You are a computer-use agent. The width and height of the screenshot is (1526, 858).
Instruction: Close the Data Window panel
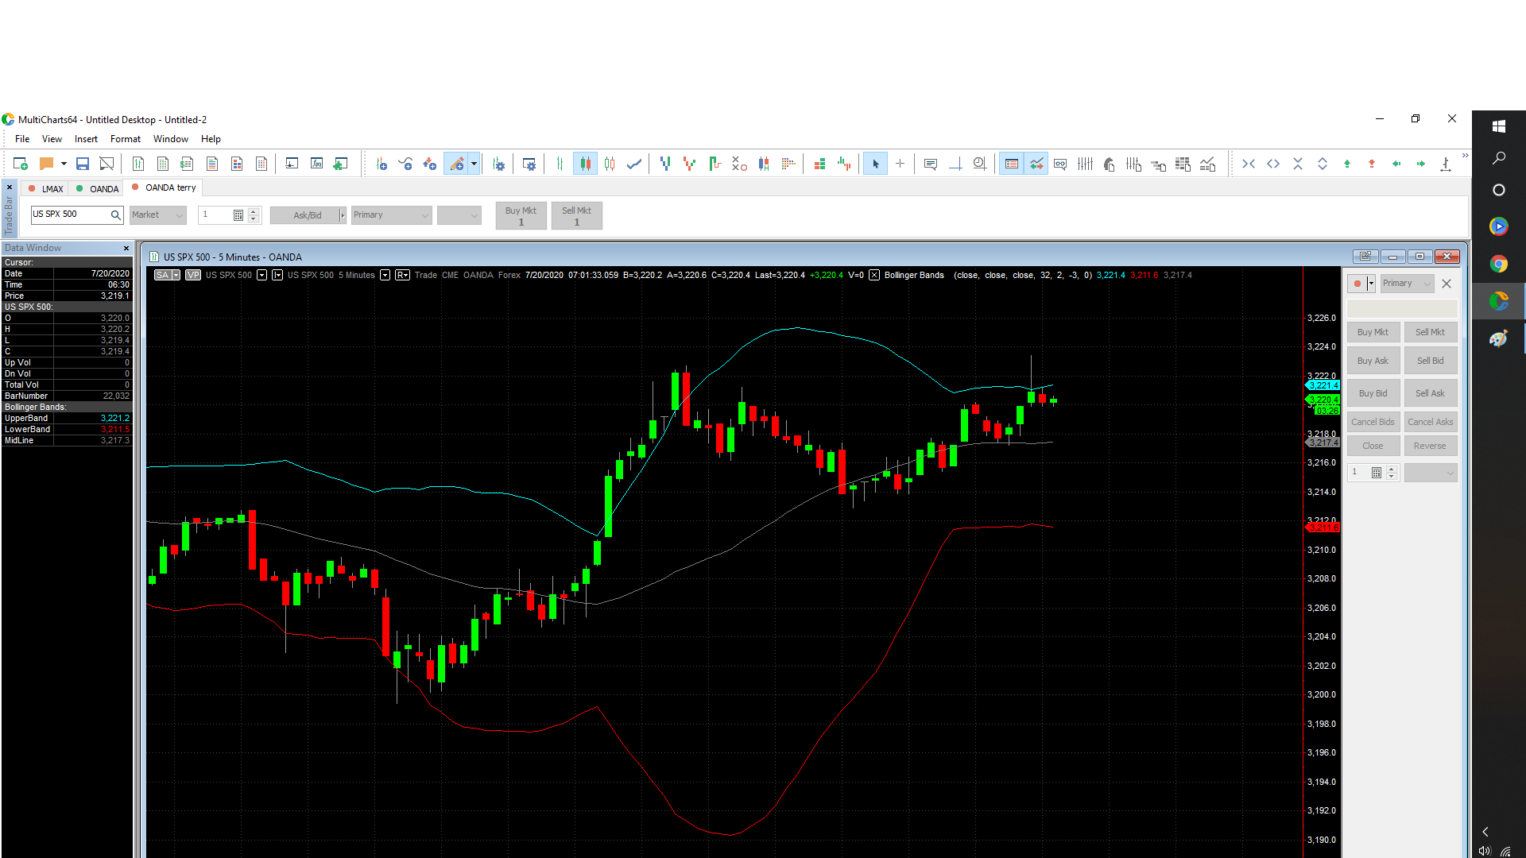point(126,249)
